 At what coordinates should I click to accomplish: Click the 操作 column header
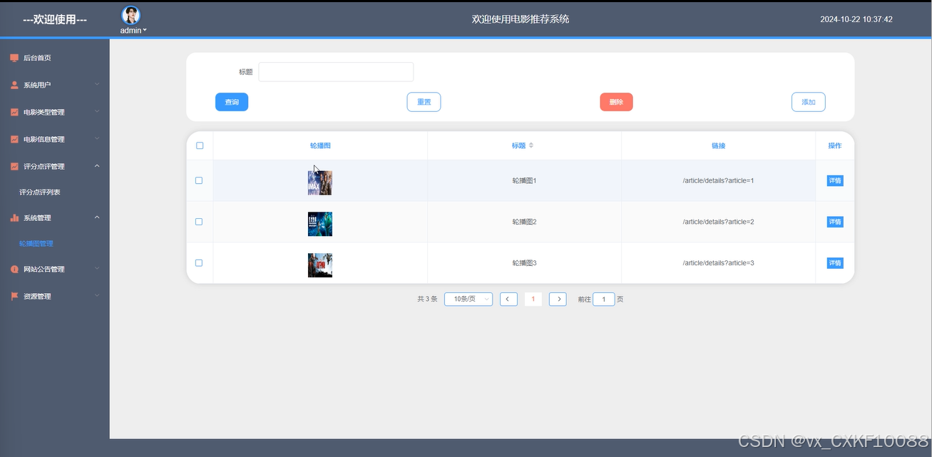coord(834,145)
